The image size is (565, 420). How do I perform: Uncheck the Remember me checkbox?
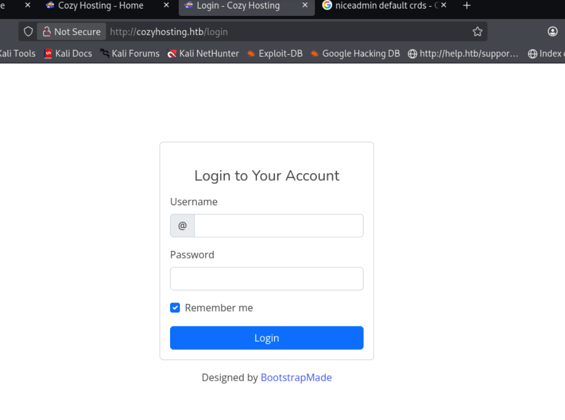coord(175,308)
